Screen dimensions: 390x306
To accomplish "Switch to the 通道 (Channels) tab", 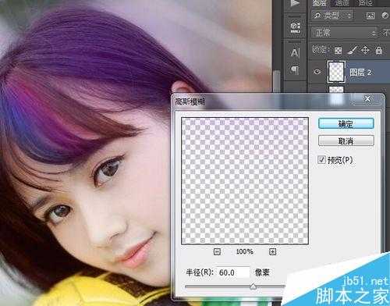I will coord(342,3).
